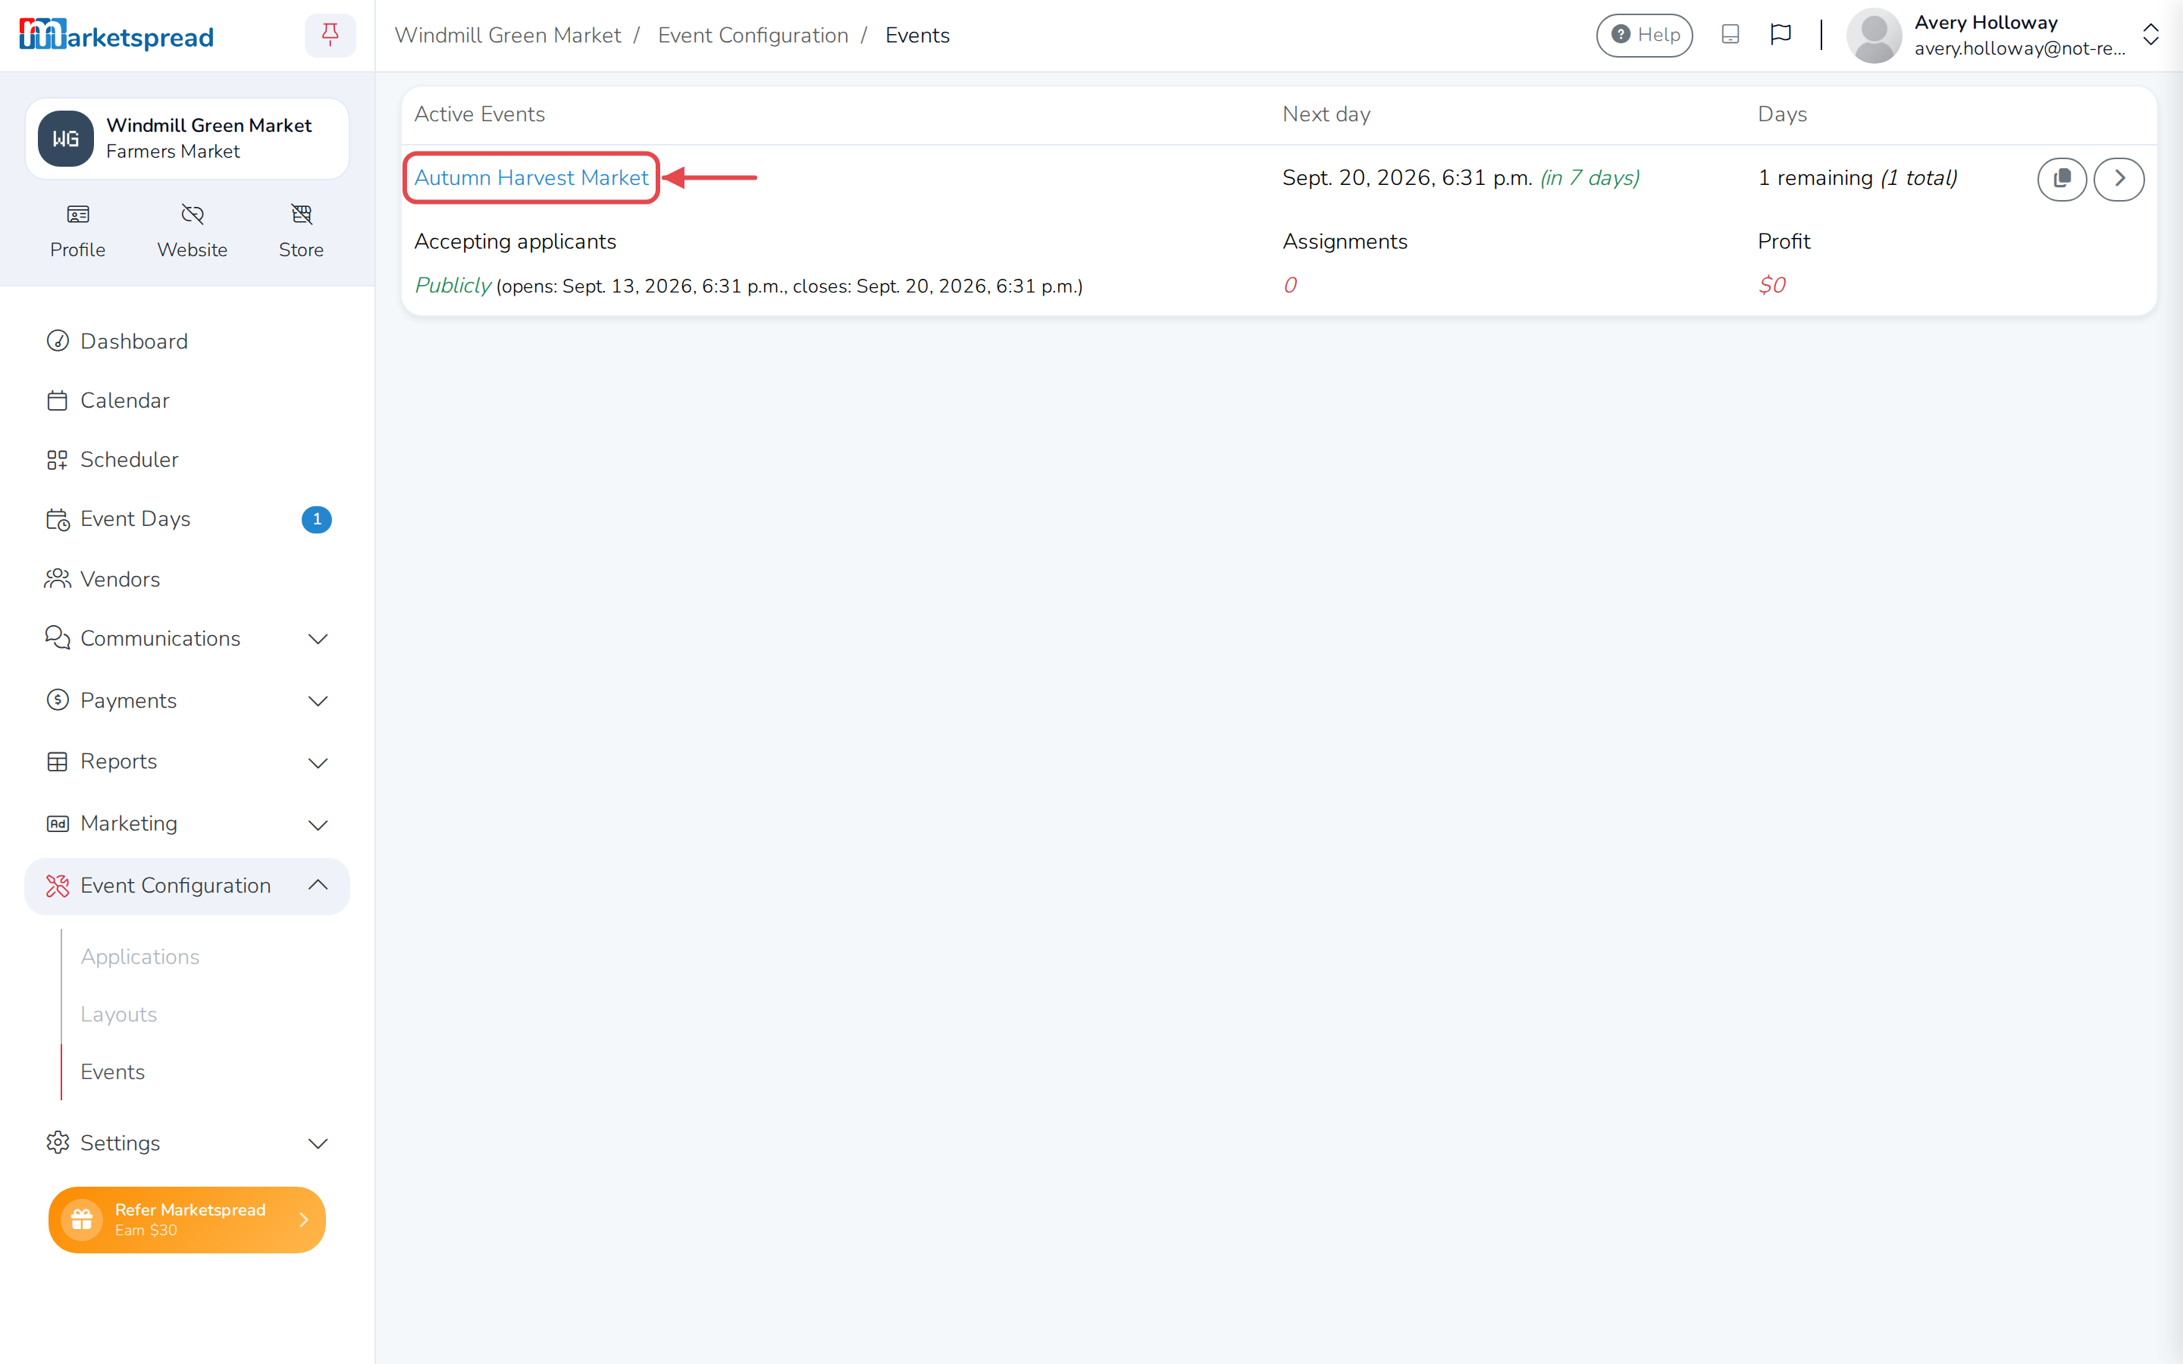The height and width of the screenshot is (1364, 2183).
Task: Click the WG market avatar
Action: pyautogui.click(x=66, y=139)
